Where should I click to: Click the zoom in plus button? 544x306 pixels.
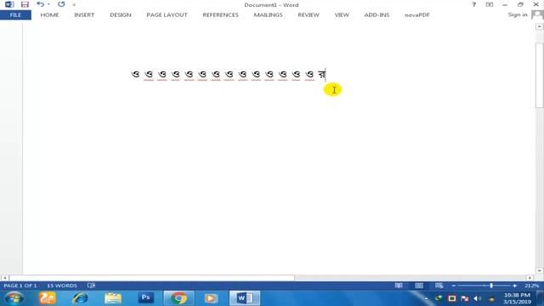click(x=514, y=286)
